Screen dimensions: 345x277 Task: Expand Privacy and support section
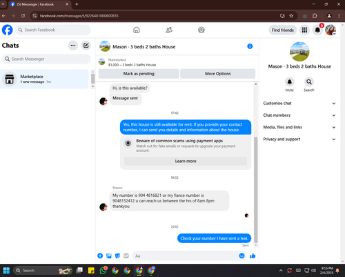(x=299, y=140)
